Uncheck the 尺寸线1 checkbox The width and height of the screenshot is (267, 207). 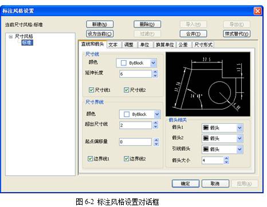click(92, 90)
